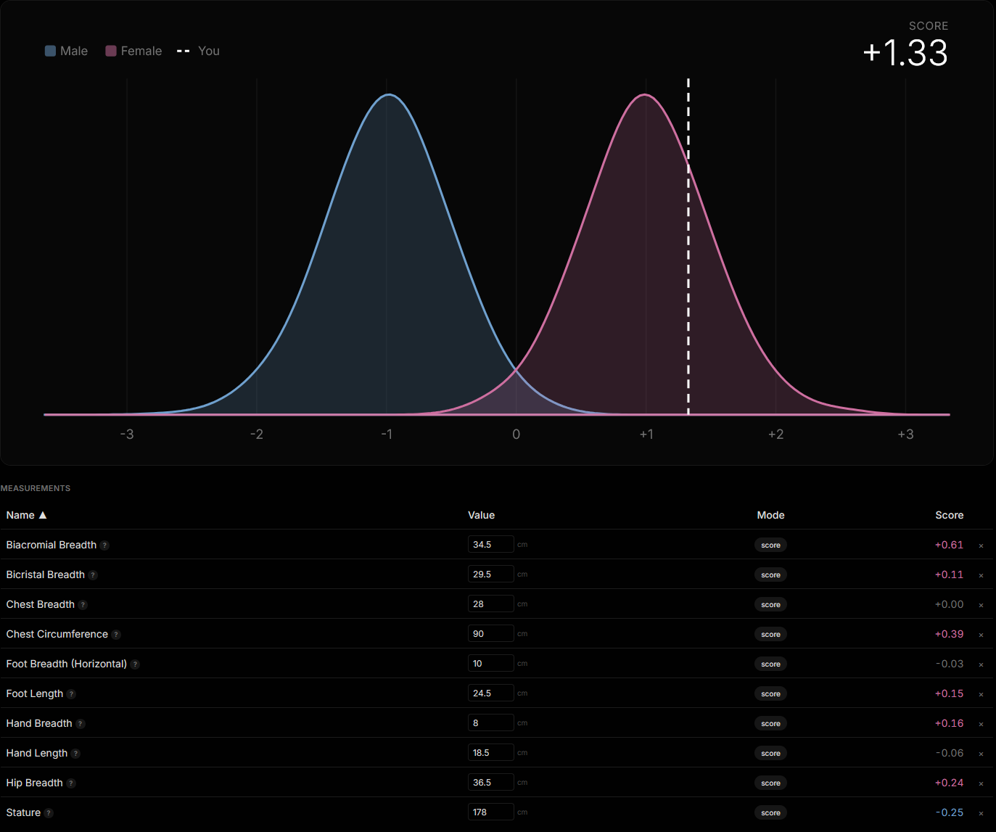Open help icon next to Hip Breadth
Screen dimensions: 996x832
[71, 783]
